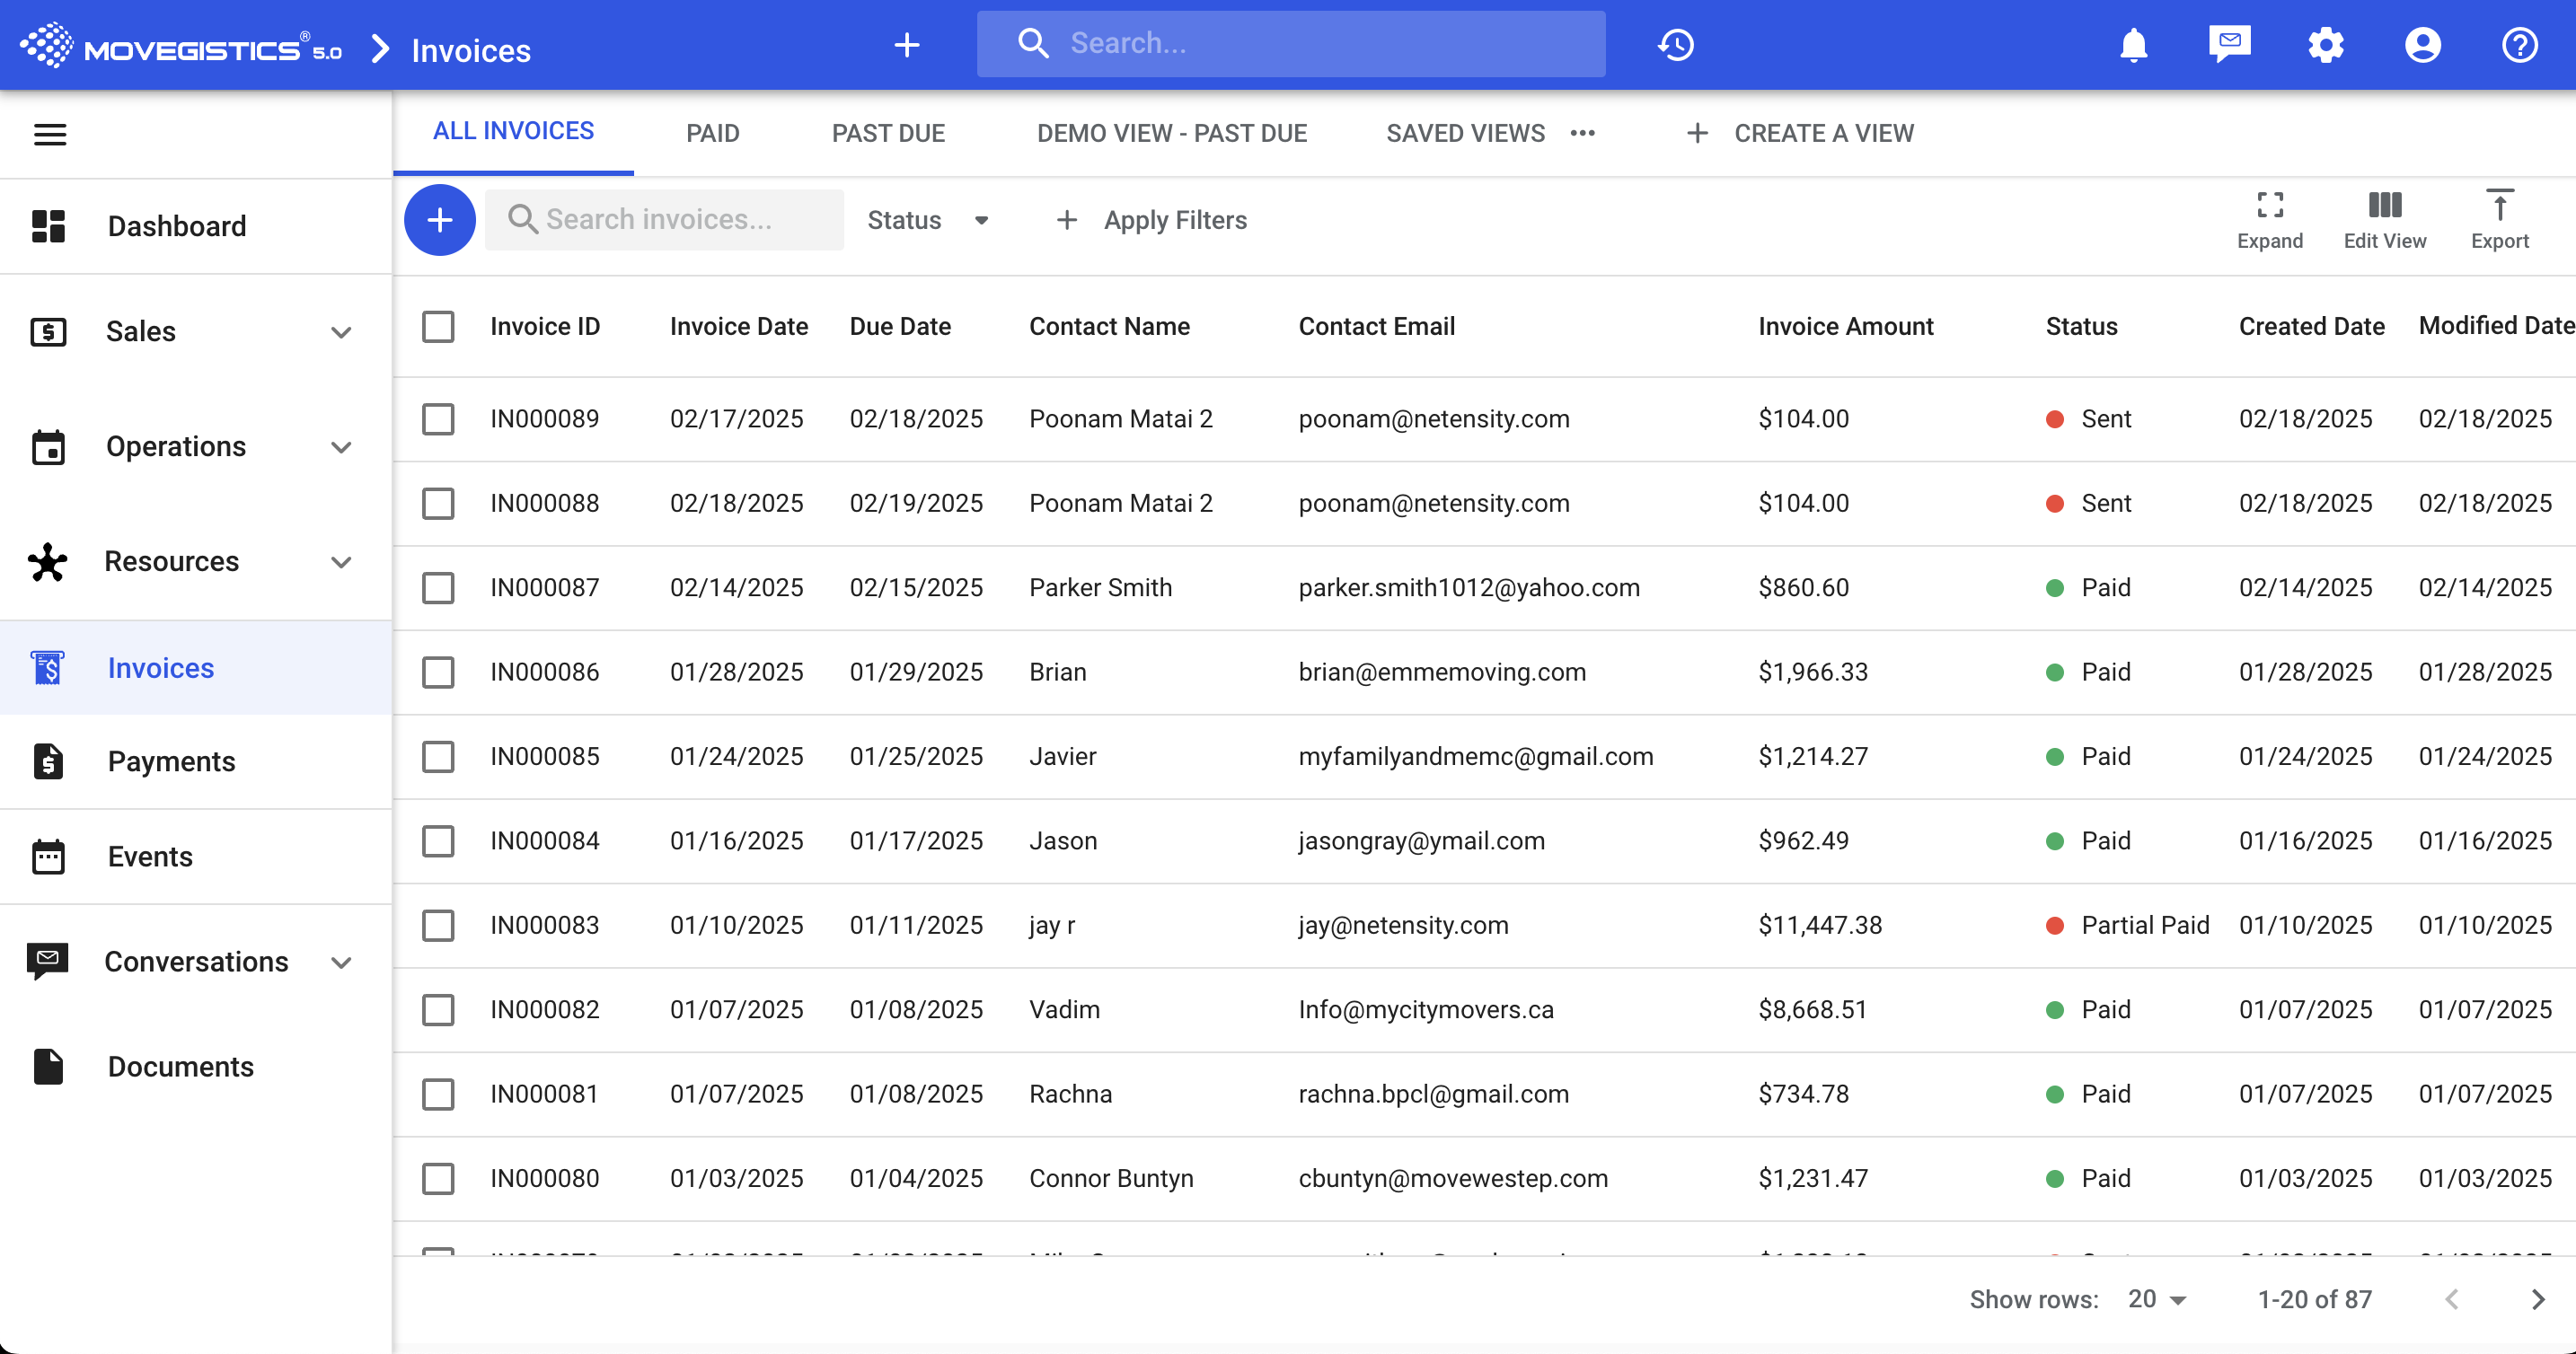This screenshot has height=1354, width=2576.
Task: Open the hamburger menu icon
Action: click(50, 134)
